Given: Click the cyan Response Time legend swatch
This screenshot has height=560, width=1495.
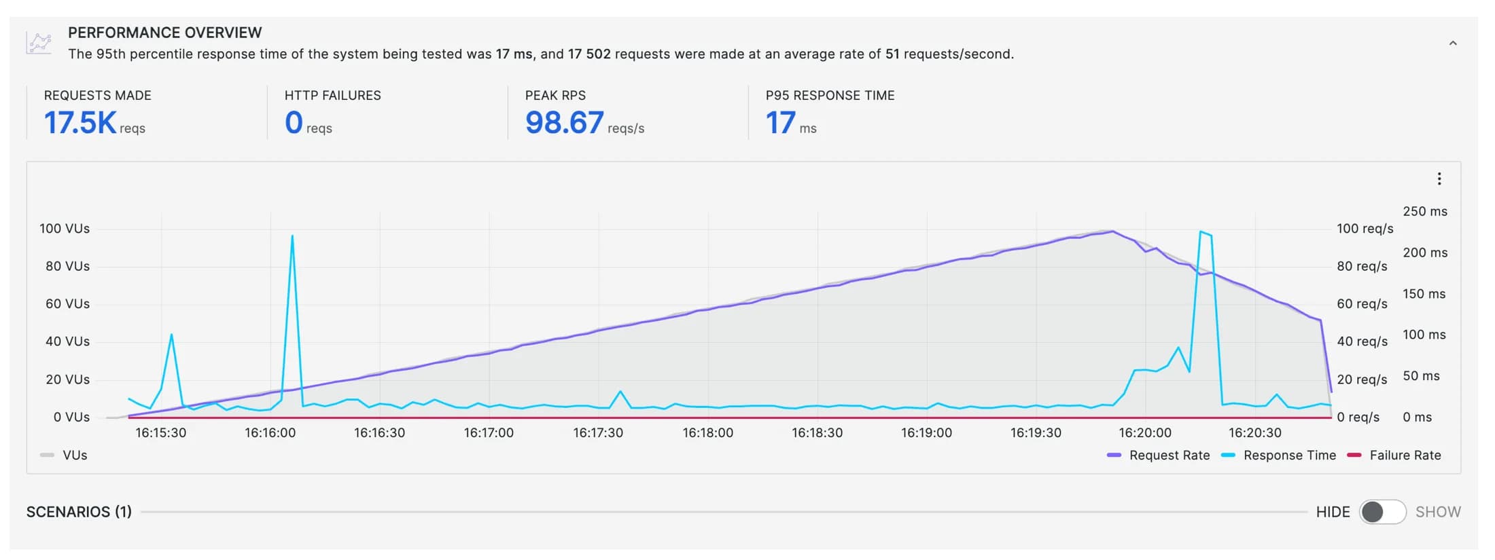Looking at the screenshot, I should [1228, 455].
